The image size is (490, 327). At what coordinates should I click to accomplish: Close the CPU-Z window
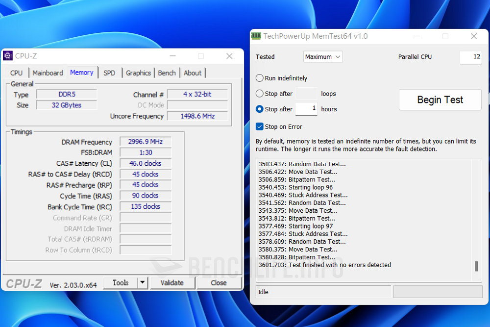point(229,56)
